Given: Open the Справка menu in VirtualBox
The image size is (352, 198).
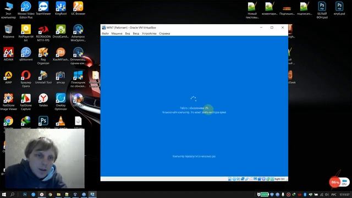Looking at the screenshot, I should coord(164,34).
